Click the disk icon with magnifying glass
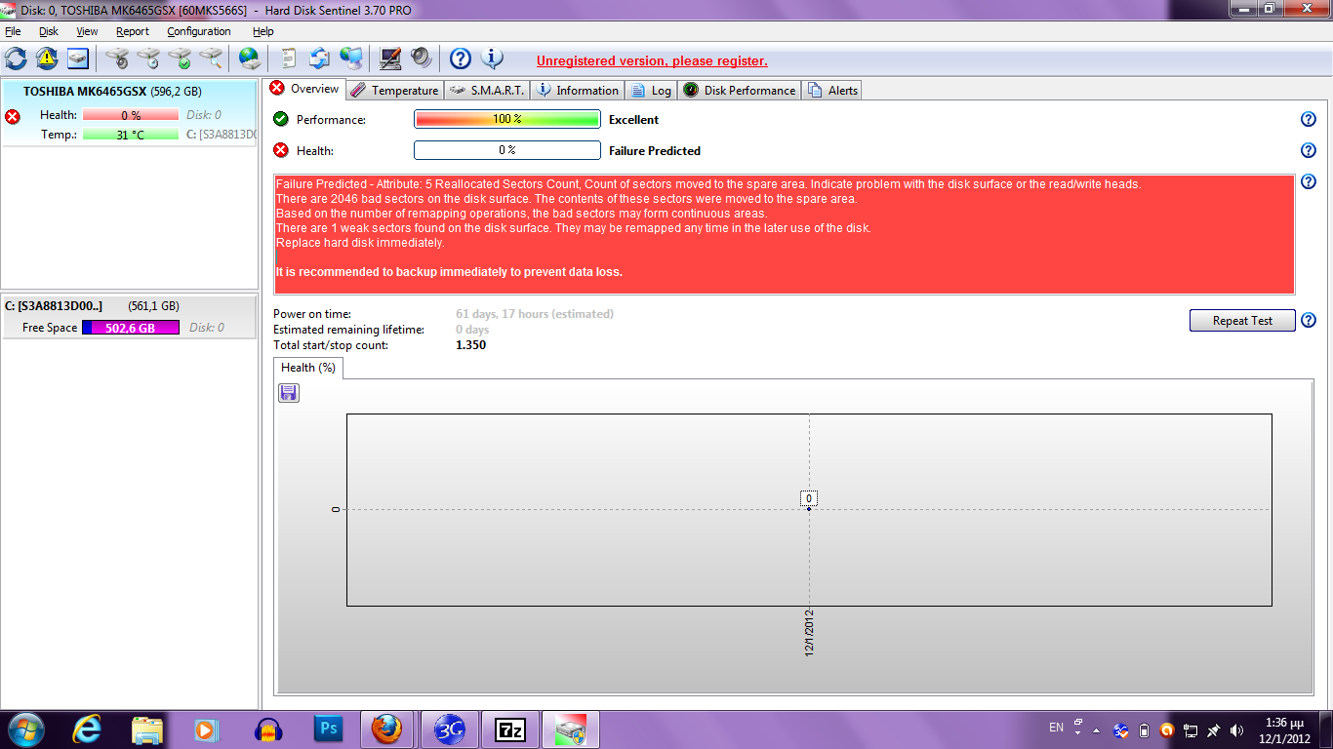The width and height of the screenshot is (1333, 749). (x=211, y=59)
